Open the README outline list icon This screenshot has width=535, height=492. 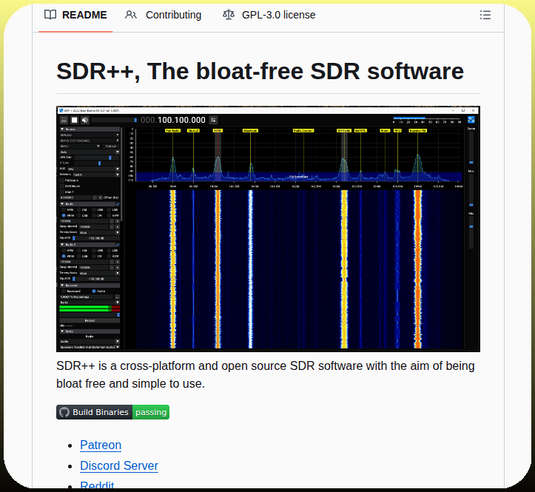pyautogui.click(x=485, y=15)
